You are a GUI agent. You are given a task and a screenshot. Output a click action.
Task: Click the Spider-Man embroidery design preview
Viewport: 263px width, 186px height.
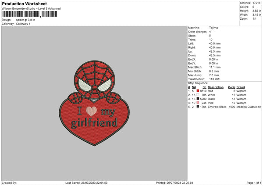pos(94,103)
